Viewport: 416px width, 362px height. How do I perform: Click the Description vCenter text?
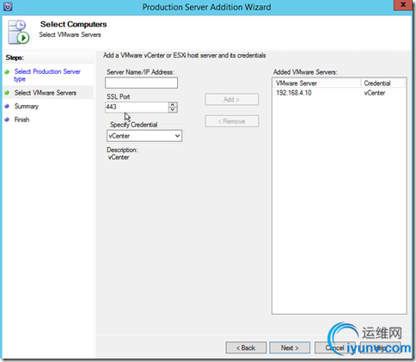(x=119, y=157)
